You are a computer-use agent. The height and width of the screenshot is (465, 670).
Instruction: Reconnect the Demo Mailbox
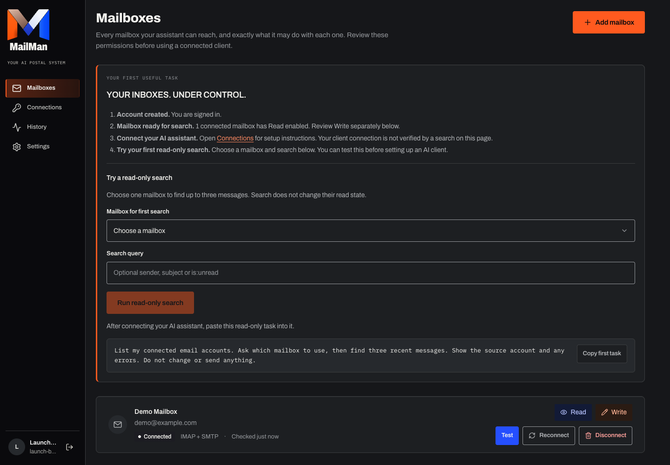point(549,436)
